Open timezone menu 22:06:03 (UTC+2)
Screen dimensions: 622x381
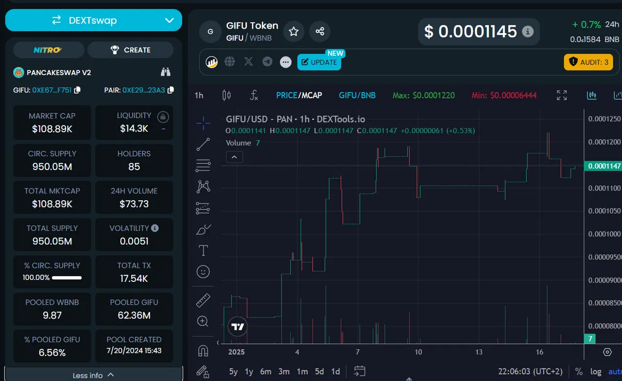click(x=531, y=372)
